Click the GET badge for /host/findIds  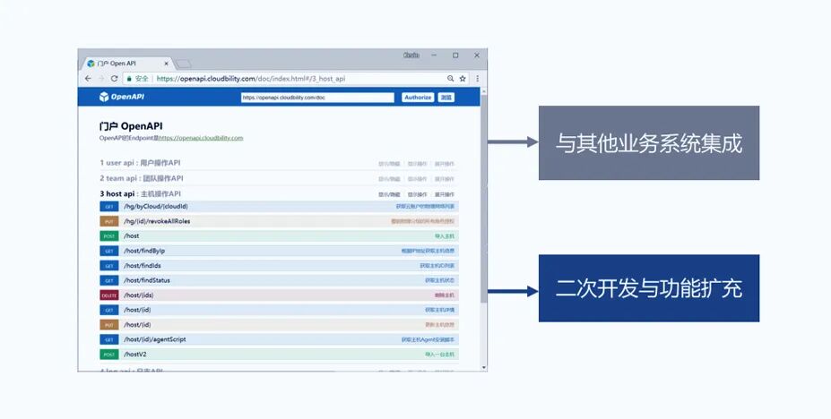pos(108,266)
